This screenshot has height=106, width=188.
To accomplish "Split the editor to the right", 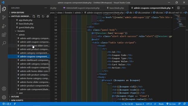I will (178, 8).
